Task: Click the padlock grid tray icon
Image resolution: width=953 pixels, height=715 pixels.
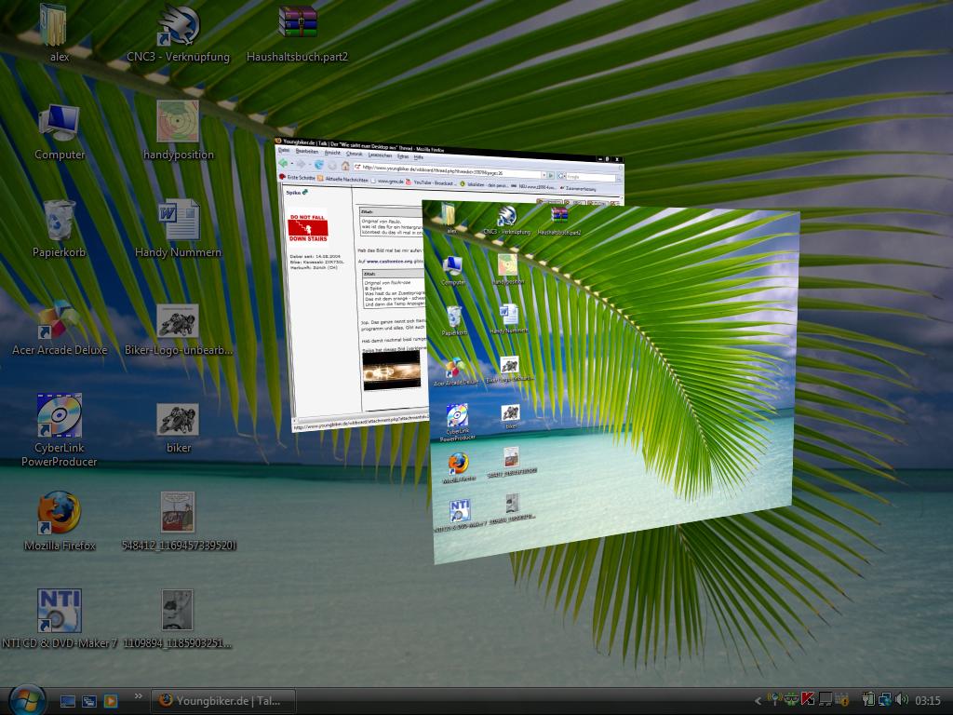Action: 841,699
